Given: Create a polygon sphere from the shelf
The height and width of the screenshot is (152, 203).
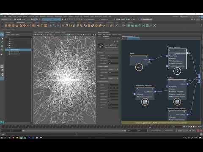Looking at the screenshot, I should (6, 25).
